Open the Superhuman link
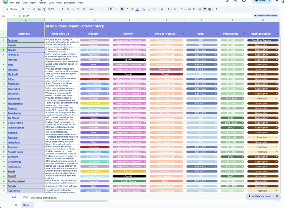The width and height of the screenshot is (284, 208). 15,113
